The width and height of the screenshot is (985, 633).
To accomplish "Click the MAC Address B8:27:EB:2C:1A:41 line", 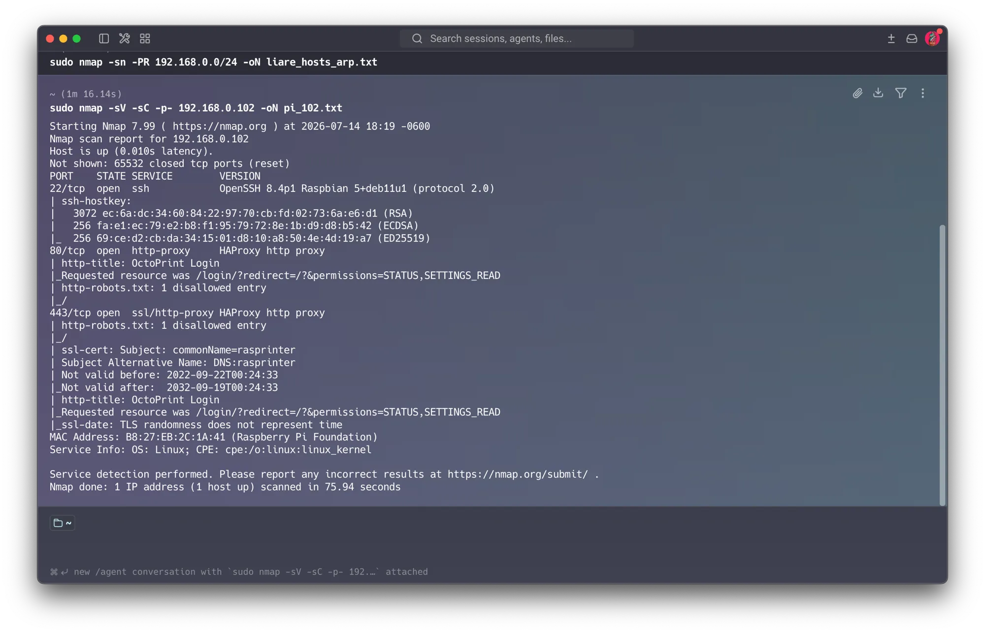I will pos(213,437).
